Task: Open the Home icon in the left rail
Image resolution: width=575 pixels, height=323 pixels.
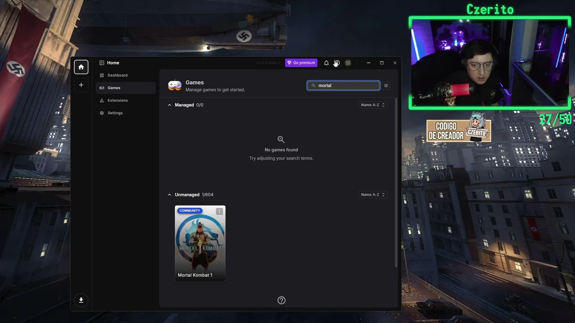Action: pyautogui.click(x=81, y=67)
